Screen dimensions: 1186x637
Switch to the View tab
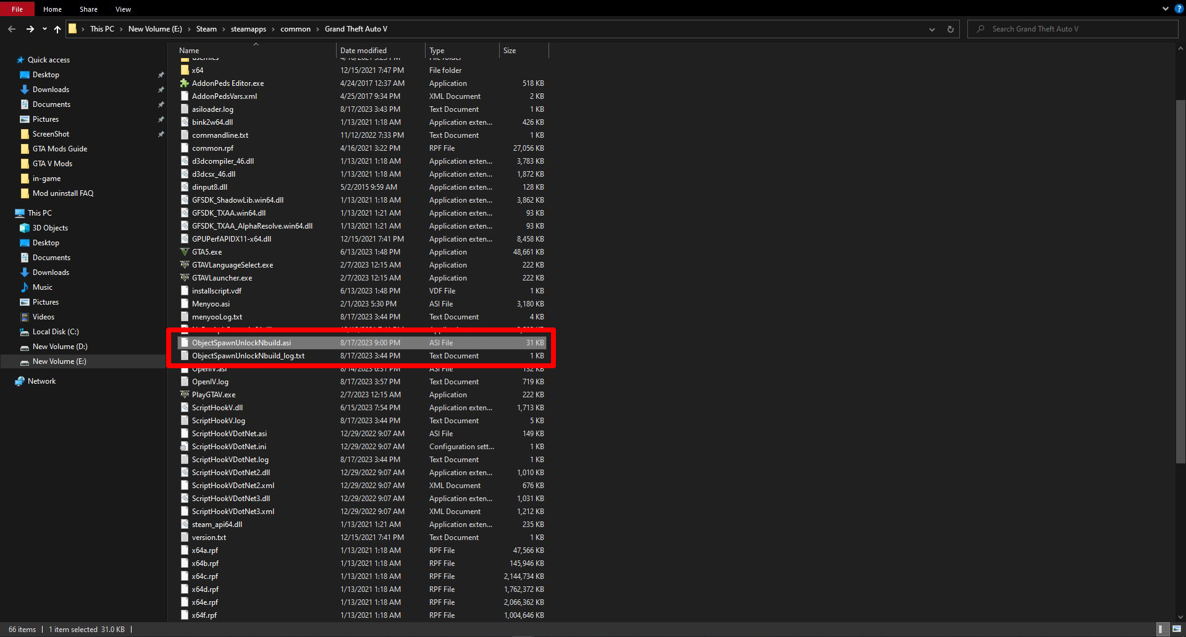(122, 9)
